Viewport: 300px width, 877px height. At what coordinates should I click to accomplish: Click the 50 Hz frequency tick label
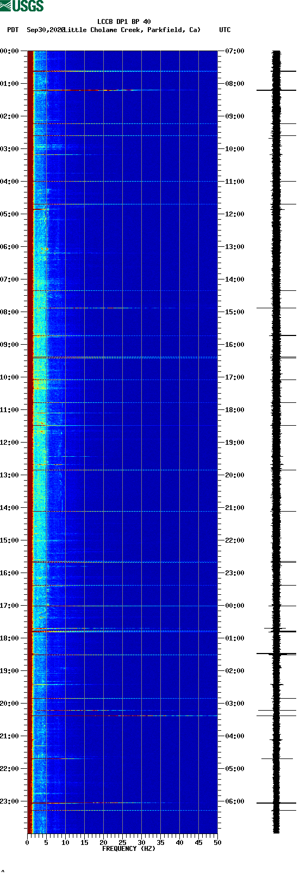point(217,843)
